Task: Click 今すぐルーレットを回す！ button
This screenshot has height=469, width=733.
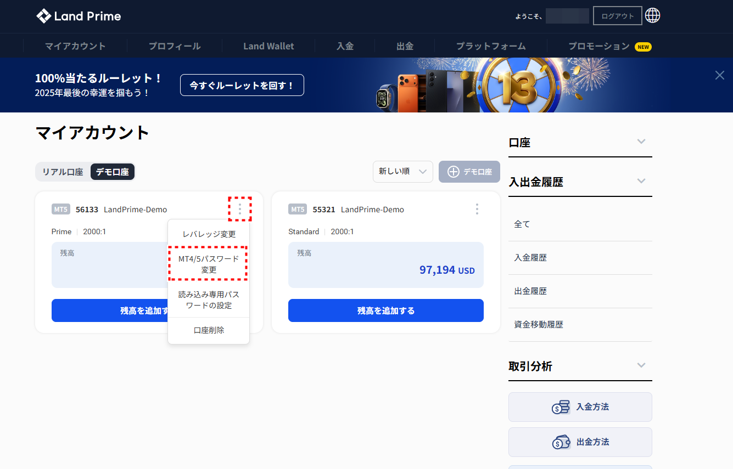Action: [242, 85]
